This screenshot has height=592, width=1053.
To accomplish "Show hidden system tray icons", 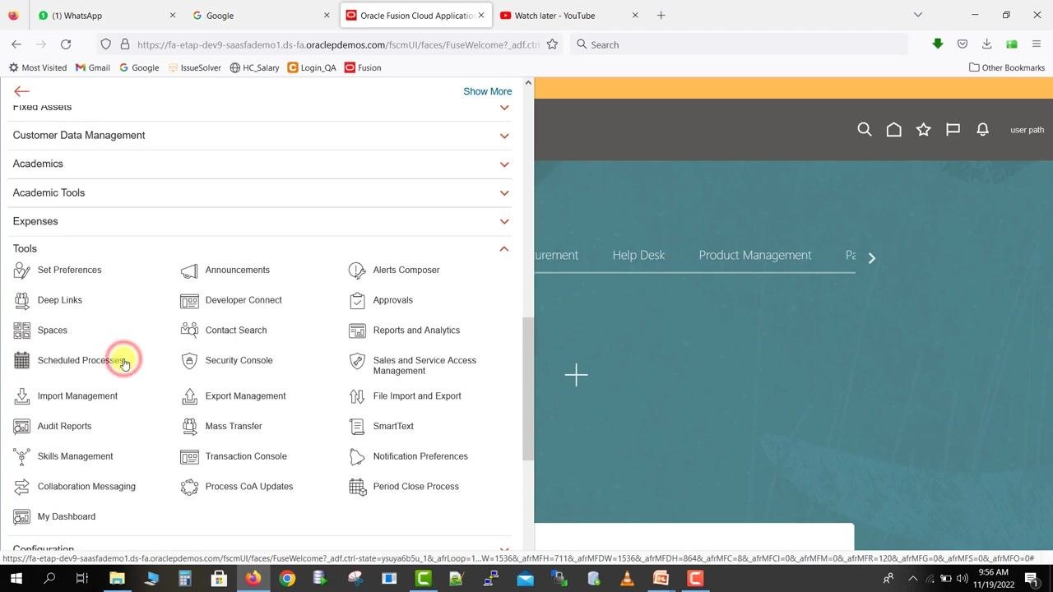I will point(912,579).
